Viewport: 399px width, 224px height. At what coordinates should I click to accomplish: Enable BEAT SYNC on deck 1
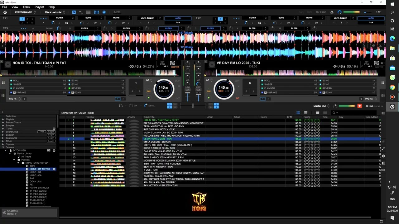pyautogui.click(x=172, y=63)
